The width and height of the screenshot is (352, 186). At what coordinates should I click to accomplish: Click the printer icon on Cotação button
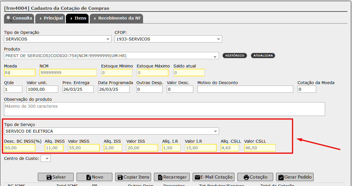point(246,177)
